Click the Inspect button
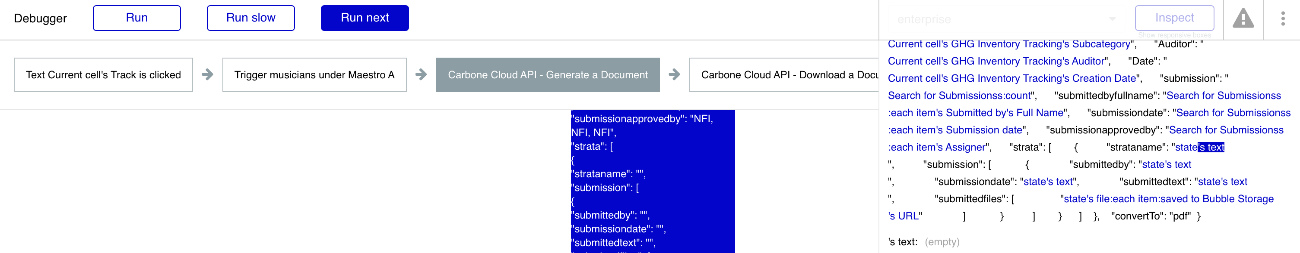 [1174, 18]
